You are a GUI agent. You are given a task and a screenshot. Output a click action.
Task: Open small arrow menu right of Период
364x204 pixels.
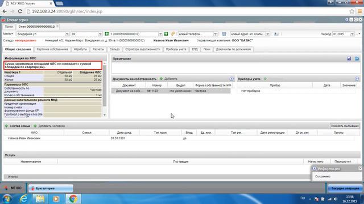tap(359, 34)
